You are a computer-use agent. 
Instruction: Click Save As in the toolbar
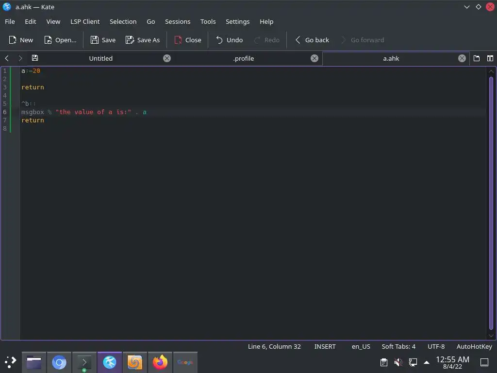pos(143,40)
